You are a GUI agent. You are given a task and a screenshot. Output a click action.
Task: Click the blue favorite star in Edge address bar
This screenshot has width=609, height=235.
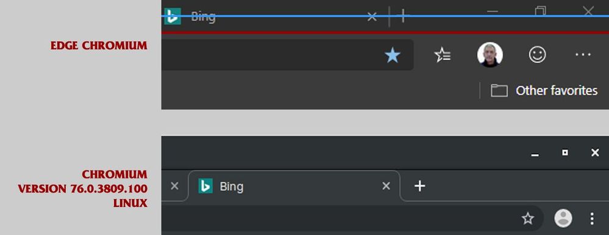click(392, 55)
